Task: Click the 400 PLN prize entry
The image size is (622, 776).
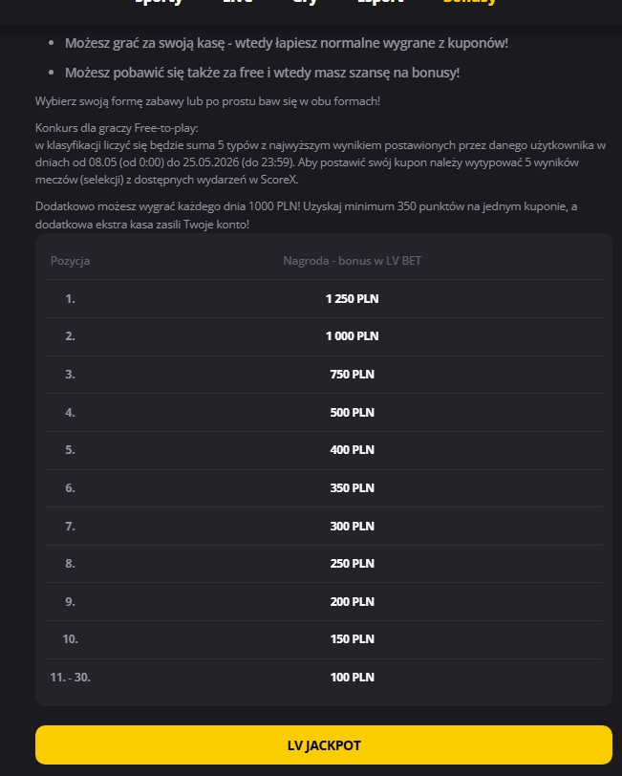Action: tap(352, 450)
